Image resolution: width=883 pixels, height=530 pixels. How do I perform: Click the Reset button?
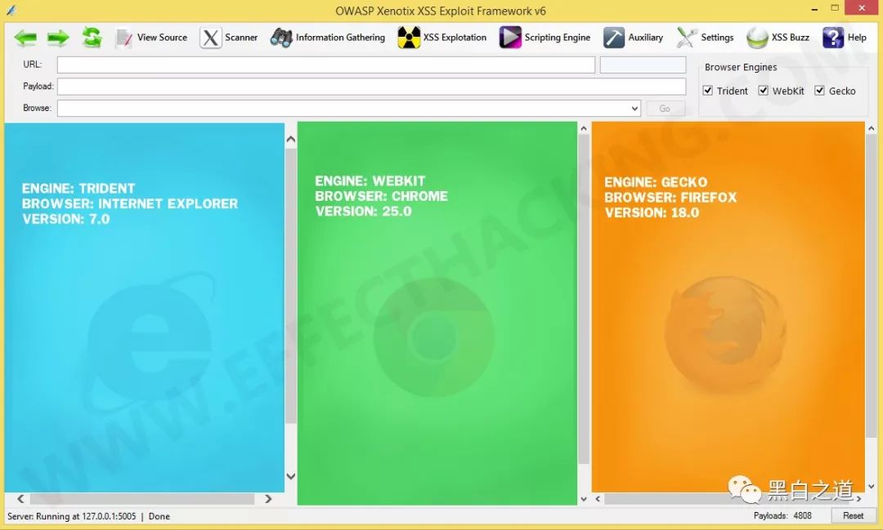853,515
